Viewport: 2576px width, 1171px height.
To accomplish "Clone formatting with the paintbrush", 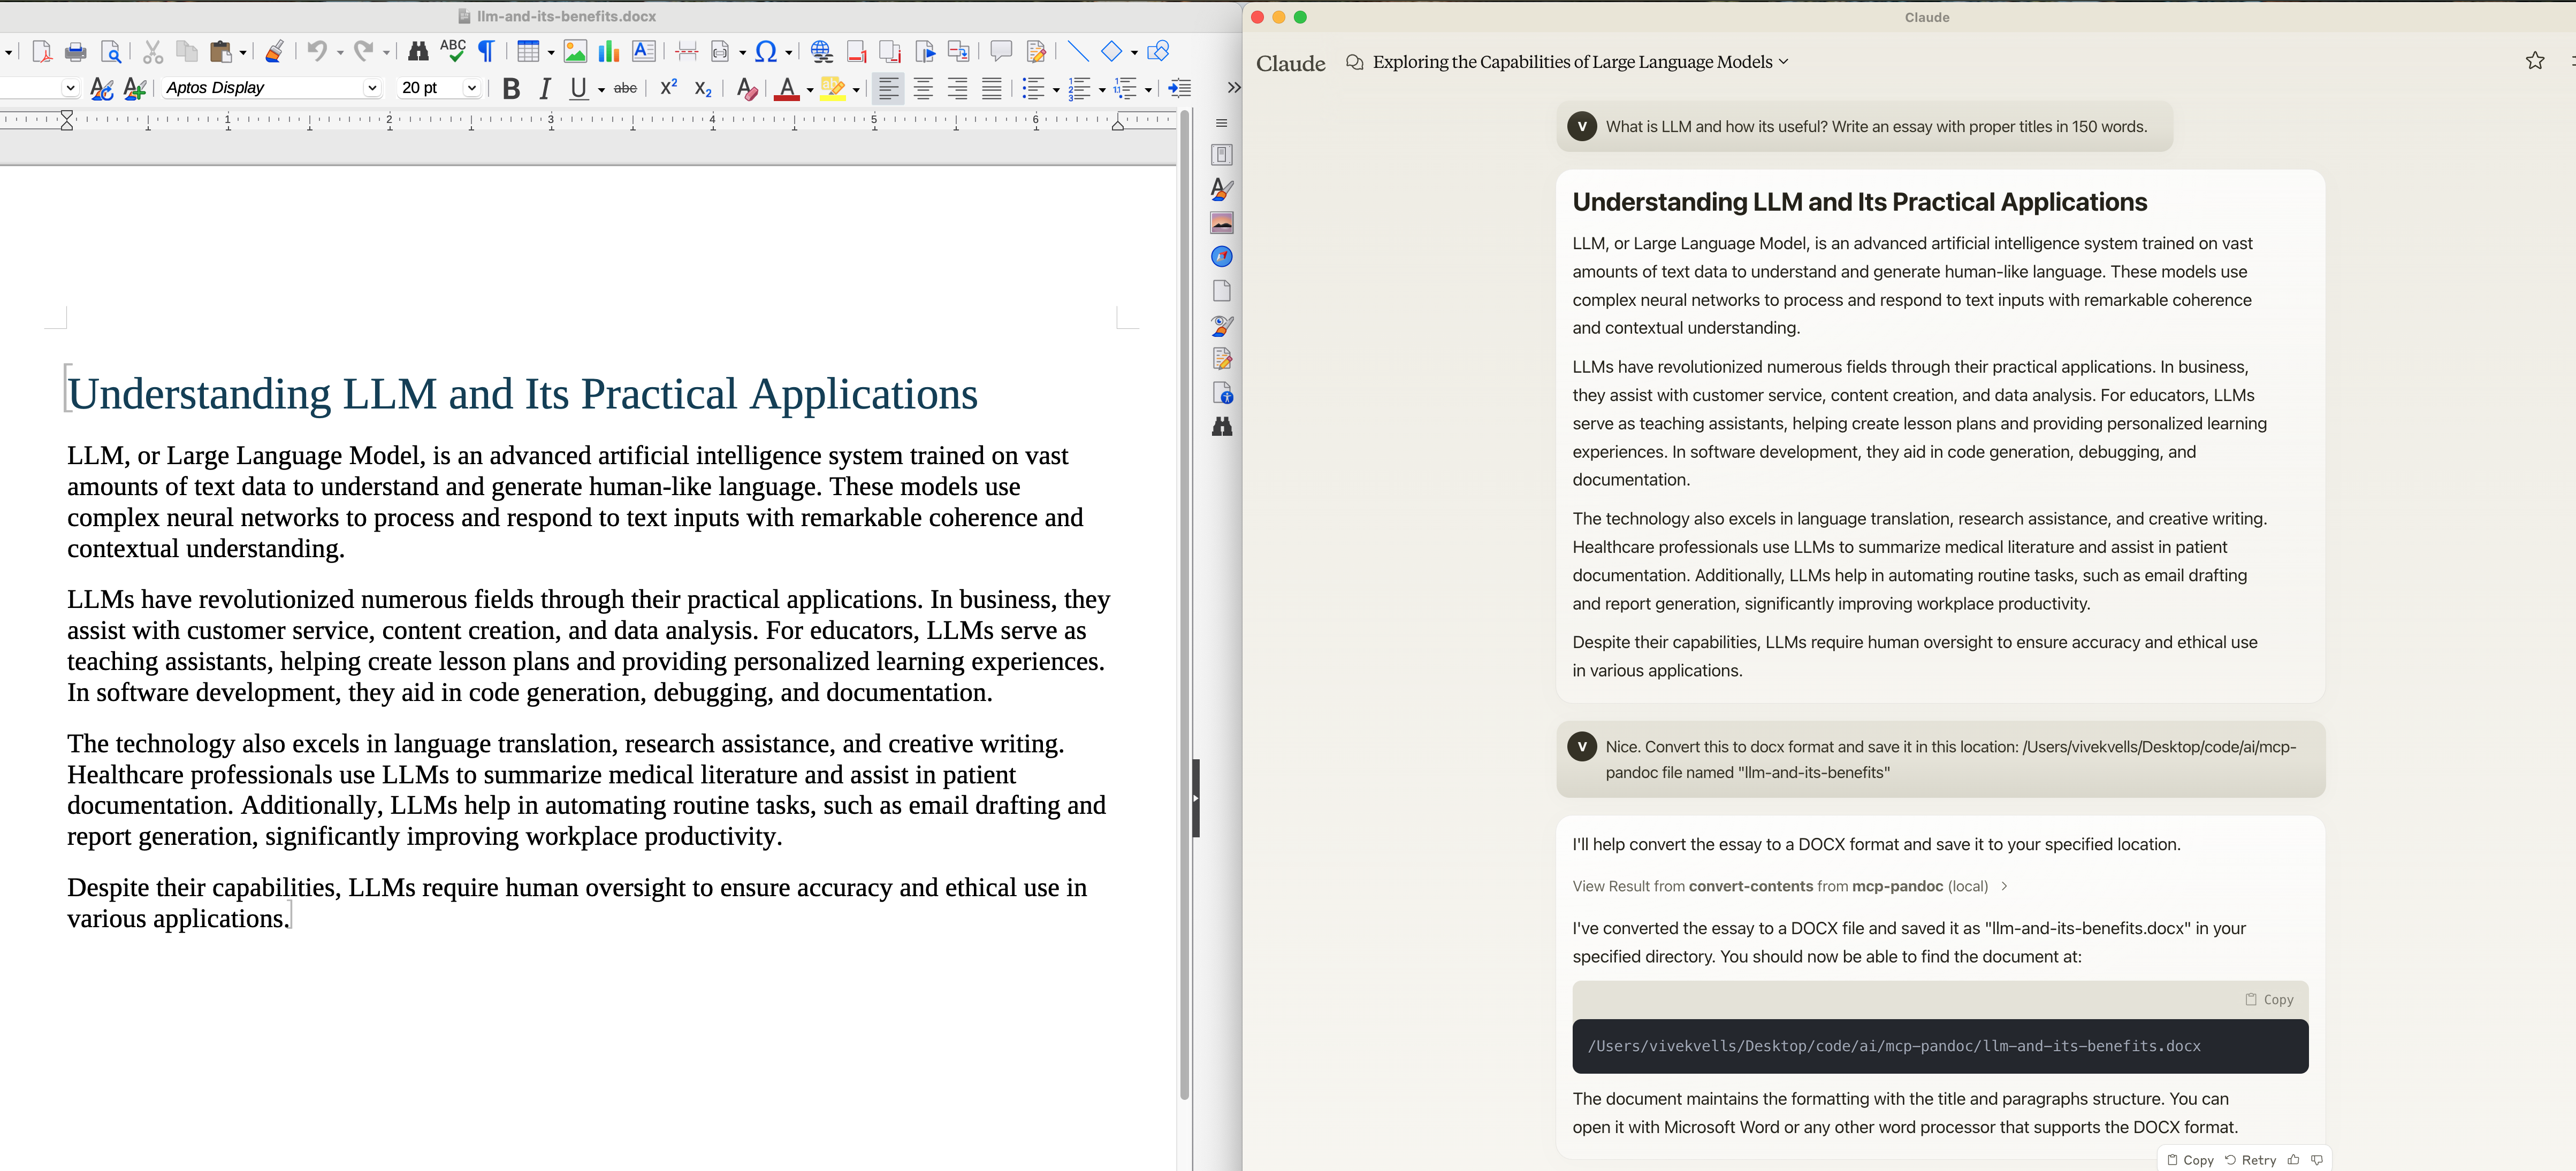I will pyautogui.click(x=274, y=52).
